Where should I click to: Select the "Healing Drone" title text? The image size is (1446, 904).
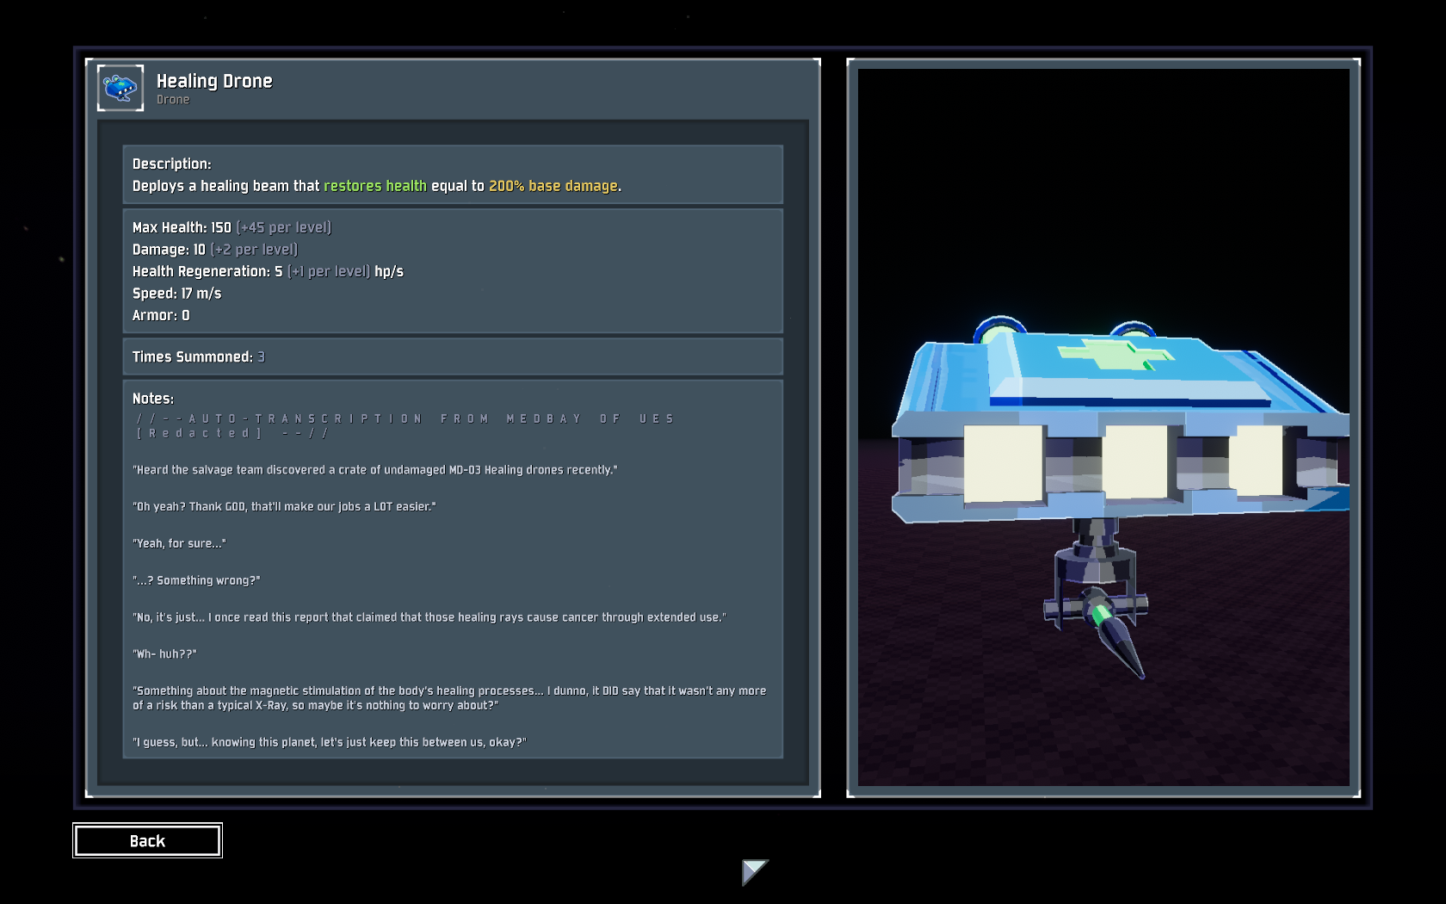coord(214,81)
